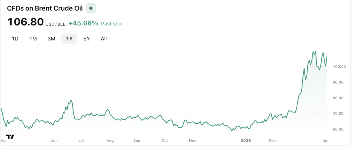Switch chart to 5Y range

87,39
